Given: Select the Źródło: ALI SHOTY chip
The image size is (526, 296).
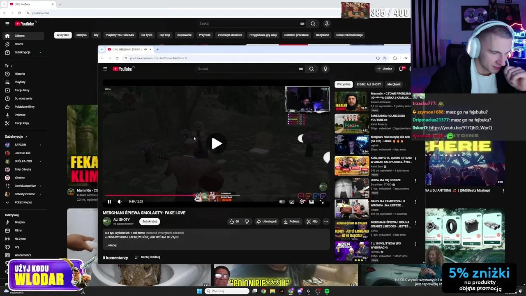Looking at the screenshot, I should coord(369,84).
